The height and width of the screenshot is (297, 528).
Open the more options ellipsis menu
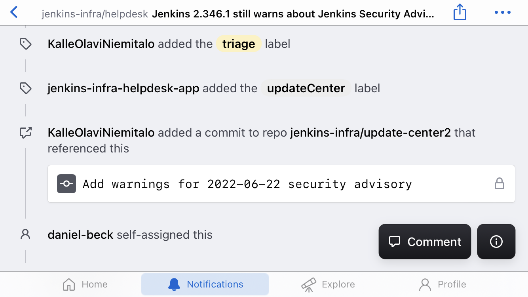(502, 12)
